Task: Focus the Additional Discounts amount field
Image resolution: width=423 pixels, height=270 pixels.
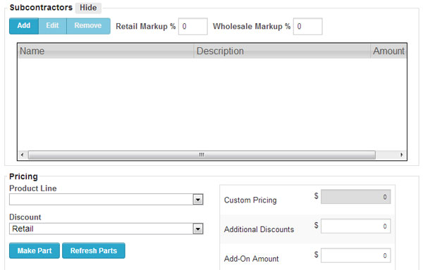Action: coord(355,226)
